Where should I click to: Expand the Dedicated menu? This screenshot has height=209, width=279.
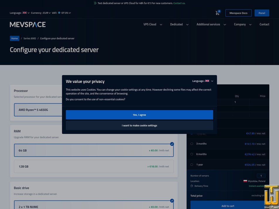[x=179, y=25]
